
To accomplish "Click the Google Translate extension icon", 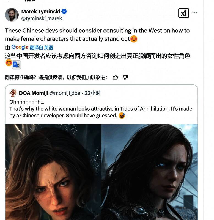I will coord(17,65).
